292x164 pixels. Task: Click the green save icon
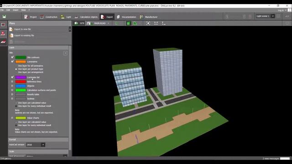click(x=4, y=16)
